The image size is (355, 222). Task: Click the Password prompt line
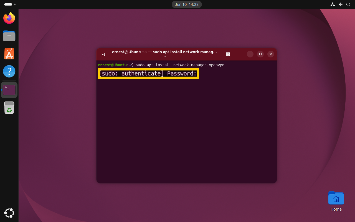pos(148,74)
